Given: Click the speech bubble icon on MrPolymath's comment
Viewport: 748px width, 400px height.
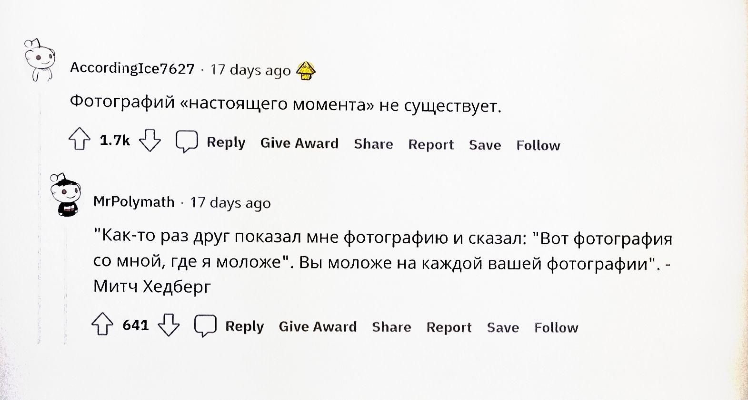Looking at the screenshot, I should coord(206,324).
